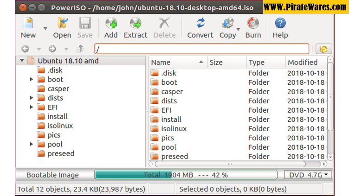Click the dists folder icon in file list
The width and height of the screenshot is (349, 196).
(155, 101)
